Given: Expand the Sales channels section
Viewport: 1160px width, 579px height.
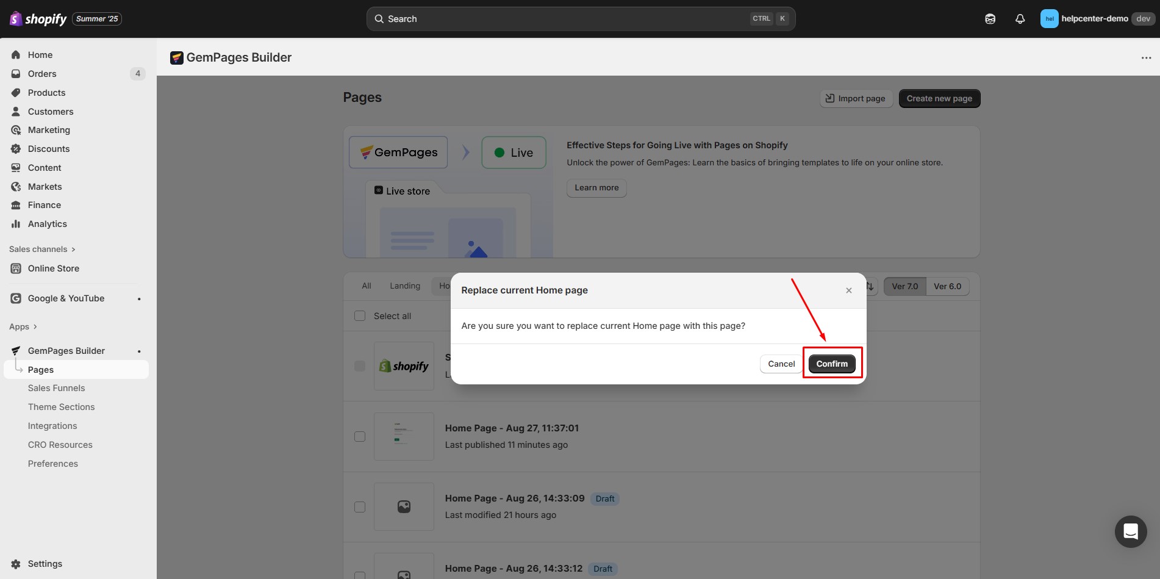Looking at the screenshot, I should [42, 249].
